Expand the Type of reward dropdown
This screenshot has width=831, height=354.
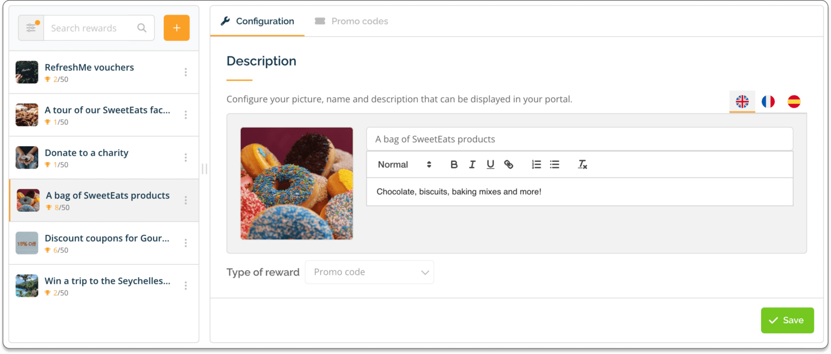[370, 272]
